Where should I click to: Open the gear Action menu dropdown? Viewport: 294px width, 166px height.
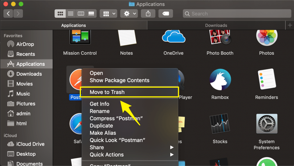click(x=129, y=13)
